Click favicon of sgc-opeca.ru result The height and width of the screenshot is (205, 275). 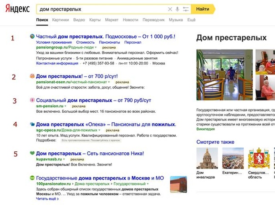(x=32, y=124)
